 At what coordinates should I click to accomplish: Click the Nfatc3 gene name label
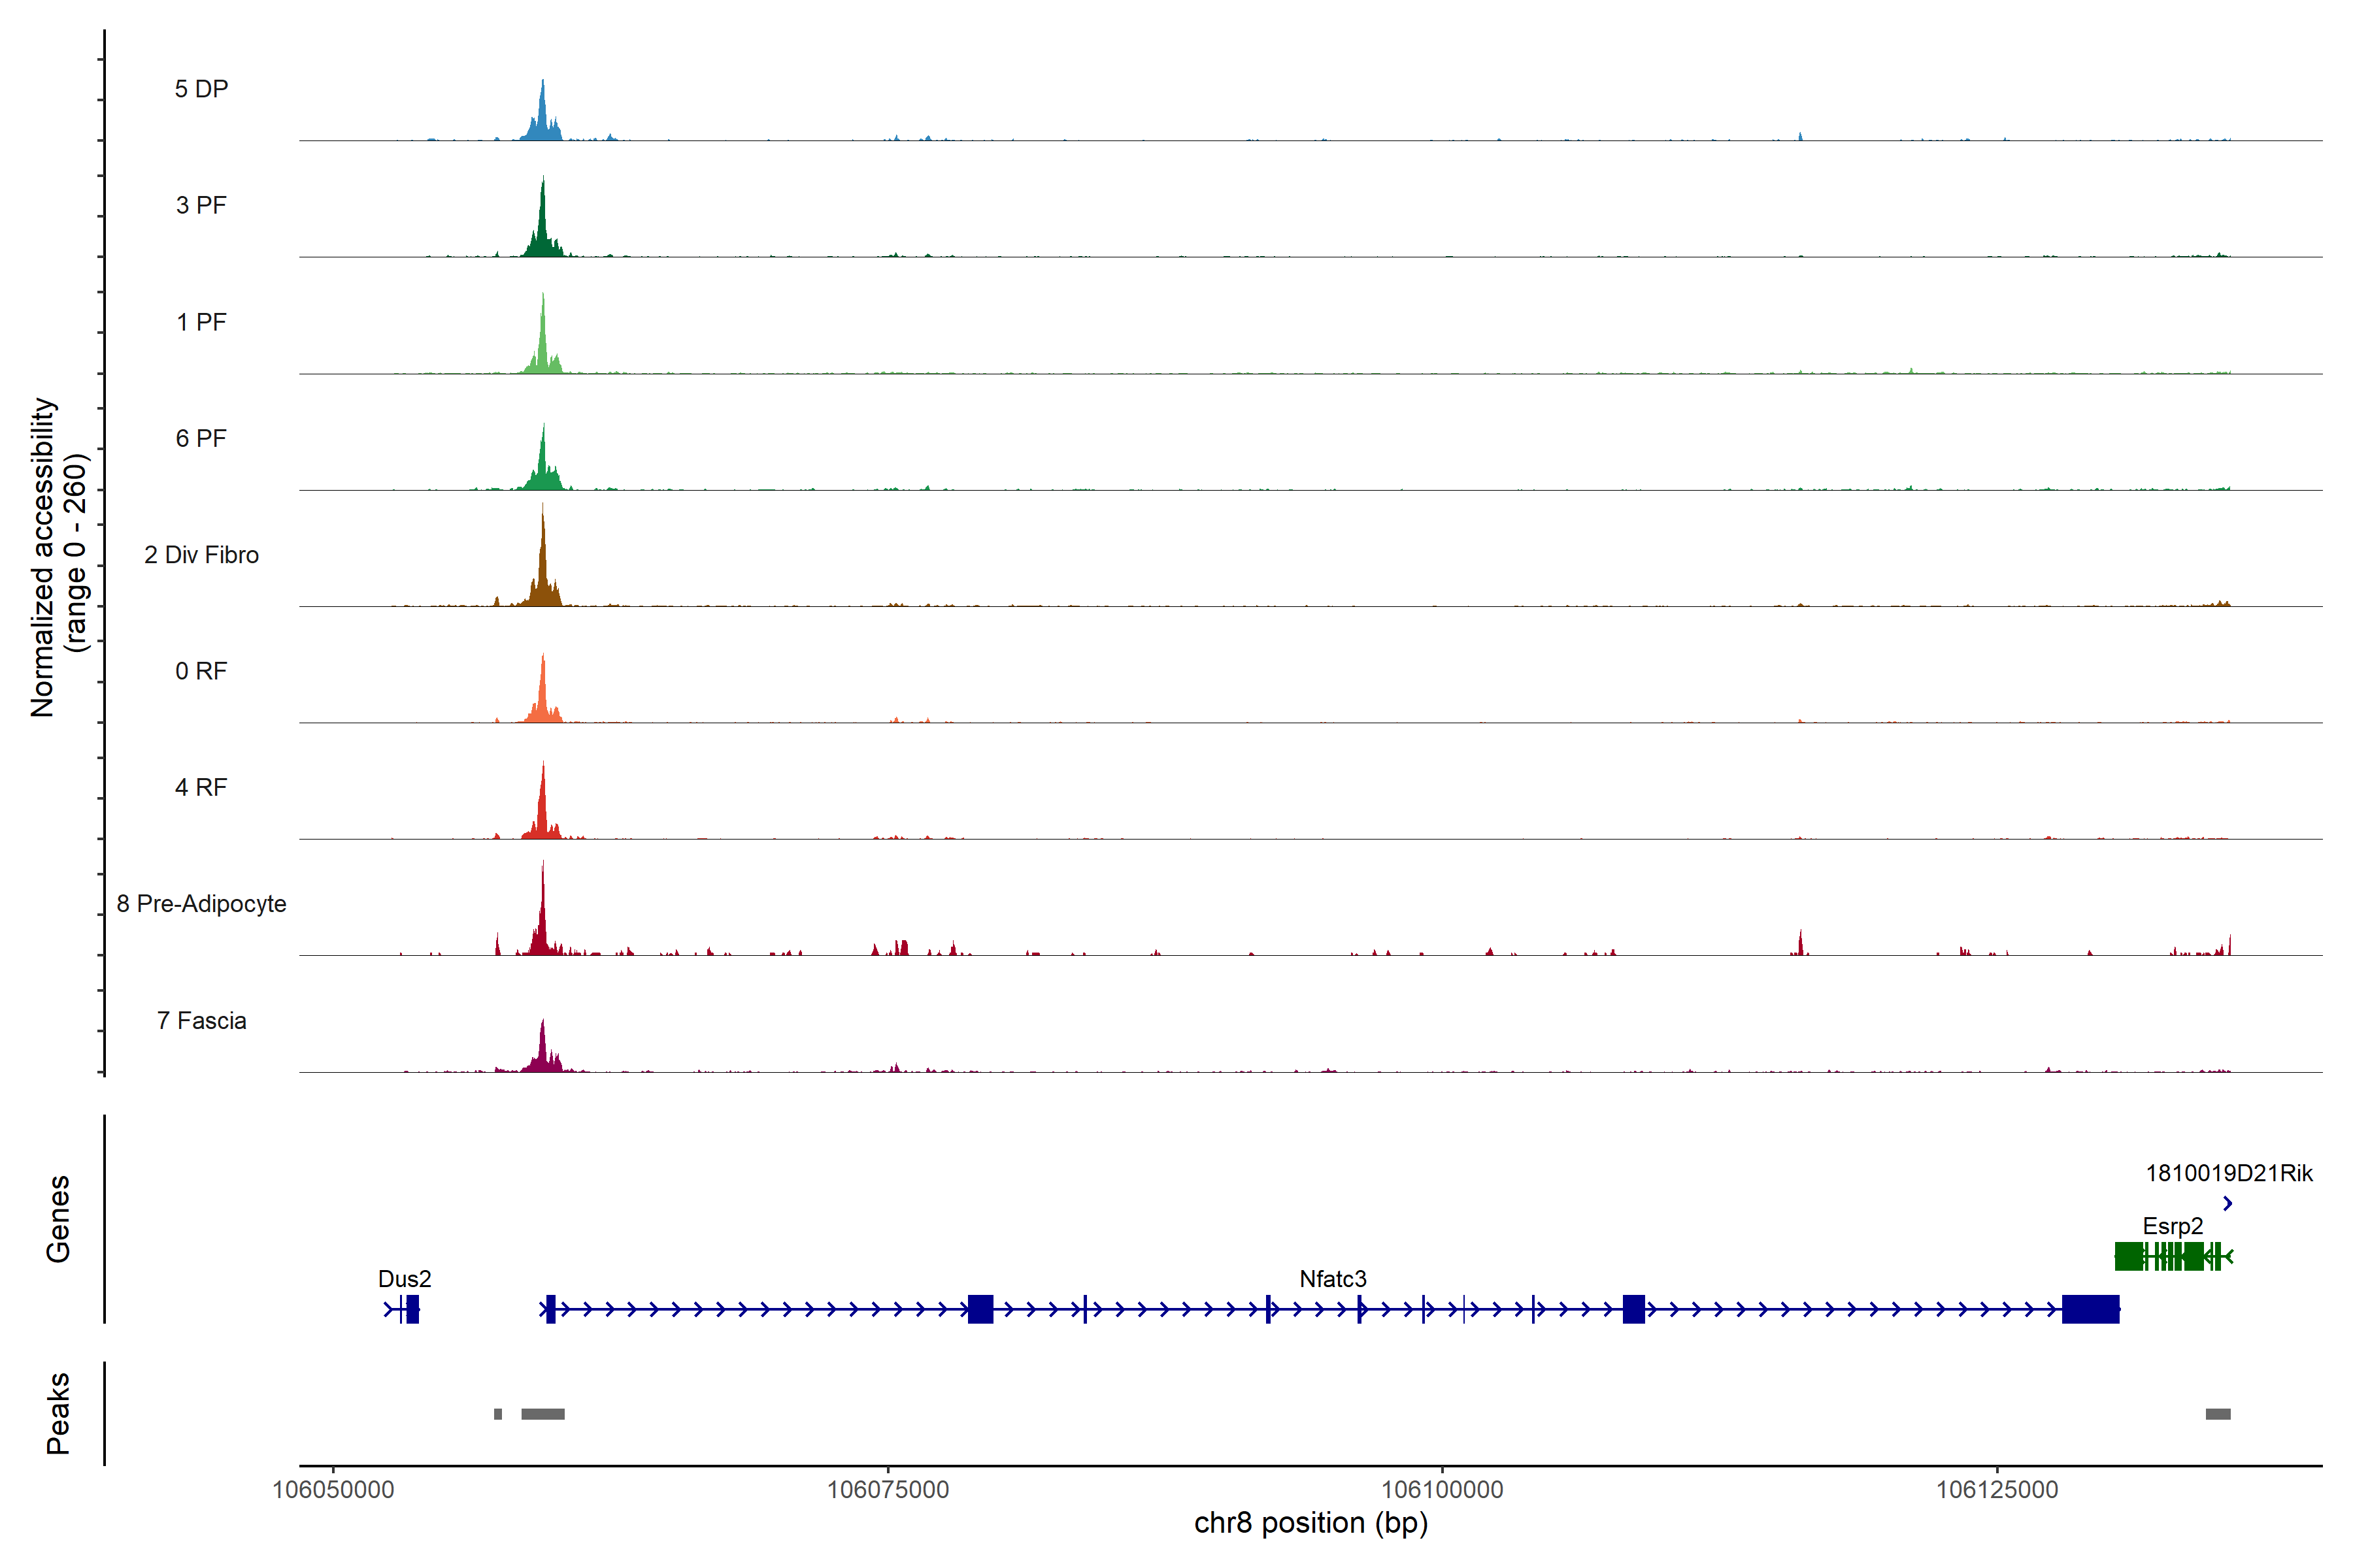1333,1279
